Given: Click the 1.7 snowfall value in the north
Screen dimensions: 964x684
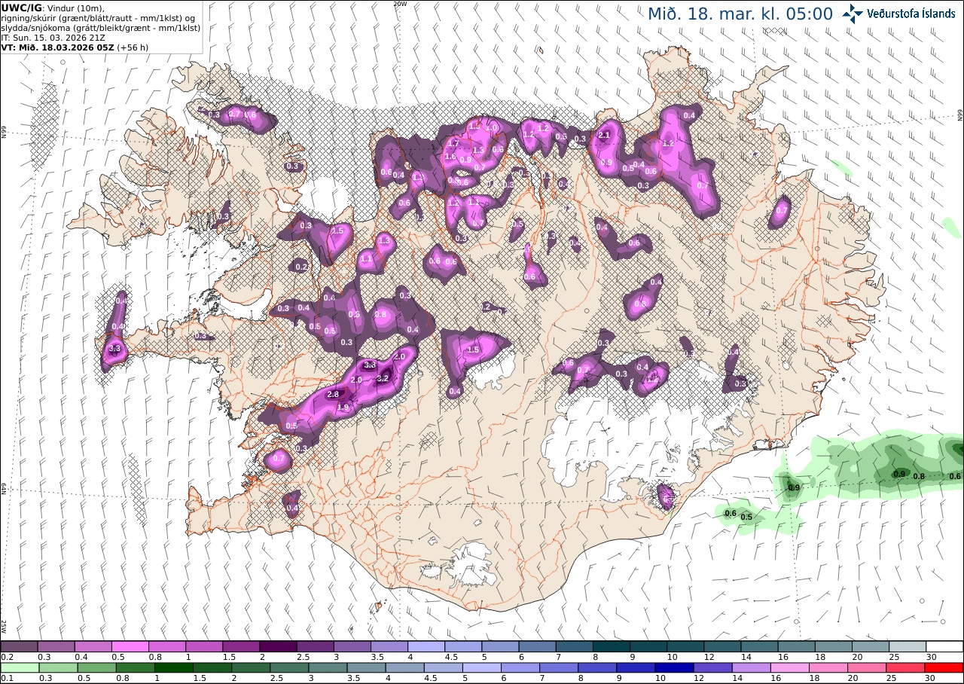Looking at the screenshot, I should [x=453, y=143].
